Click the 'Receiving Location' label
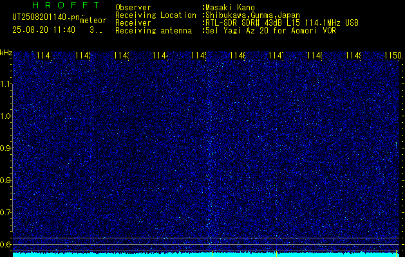Screen dimensions: 405x257 (x=156, y=15)
